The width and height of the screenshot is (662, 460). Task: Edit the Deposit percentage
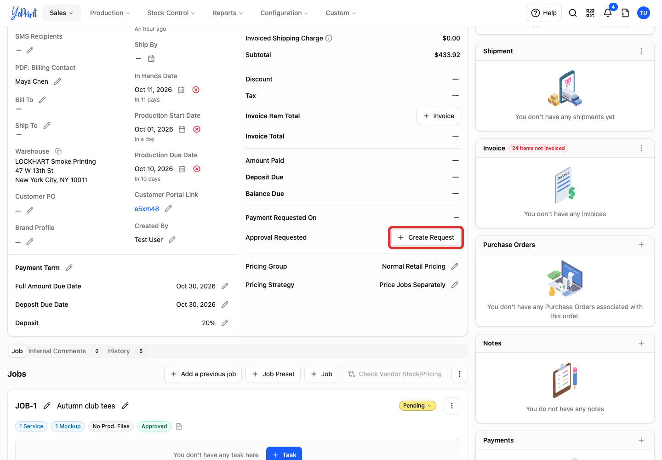point(225,323)
